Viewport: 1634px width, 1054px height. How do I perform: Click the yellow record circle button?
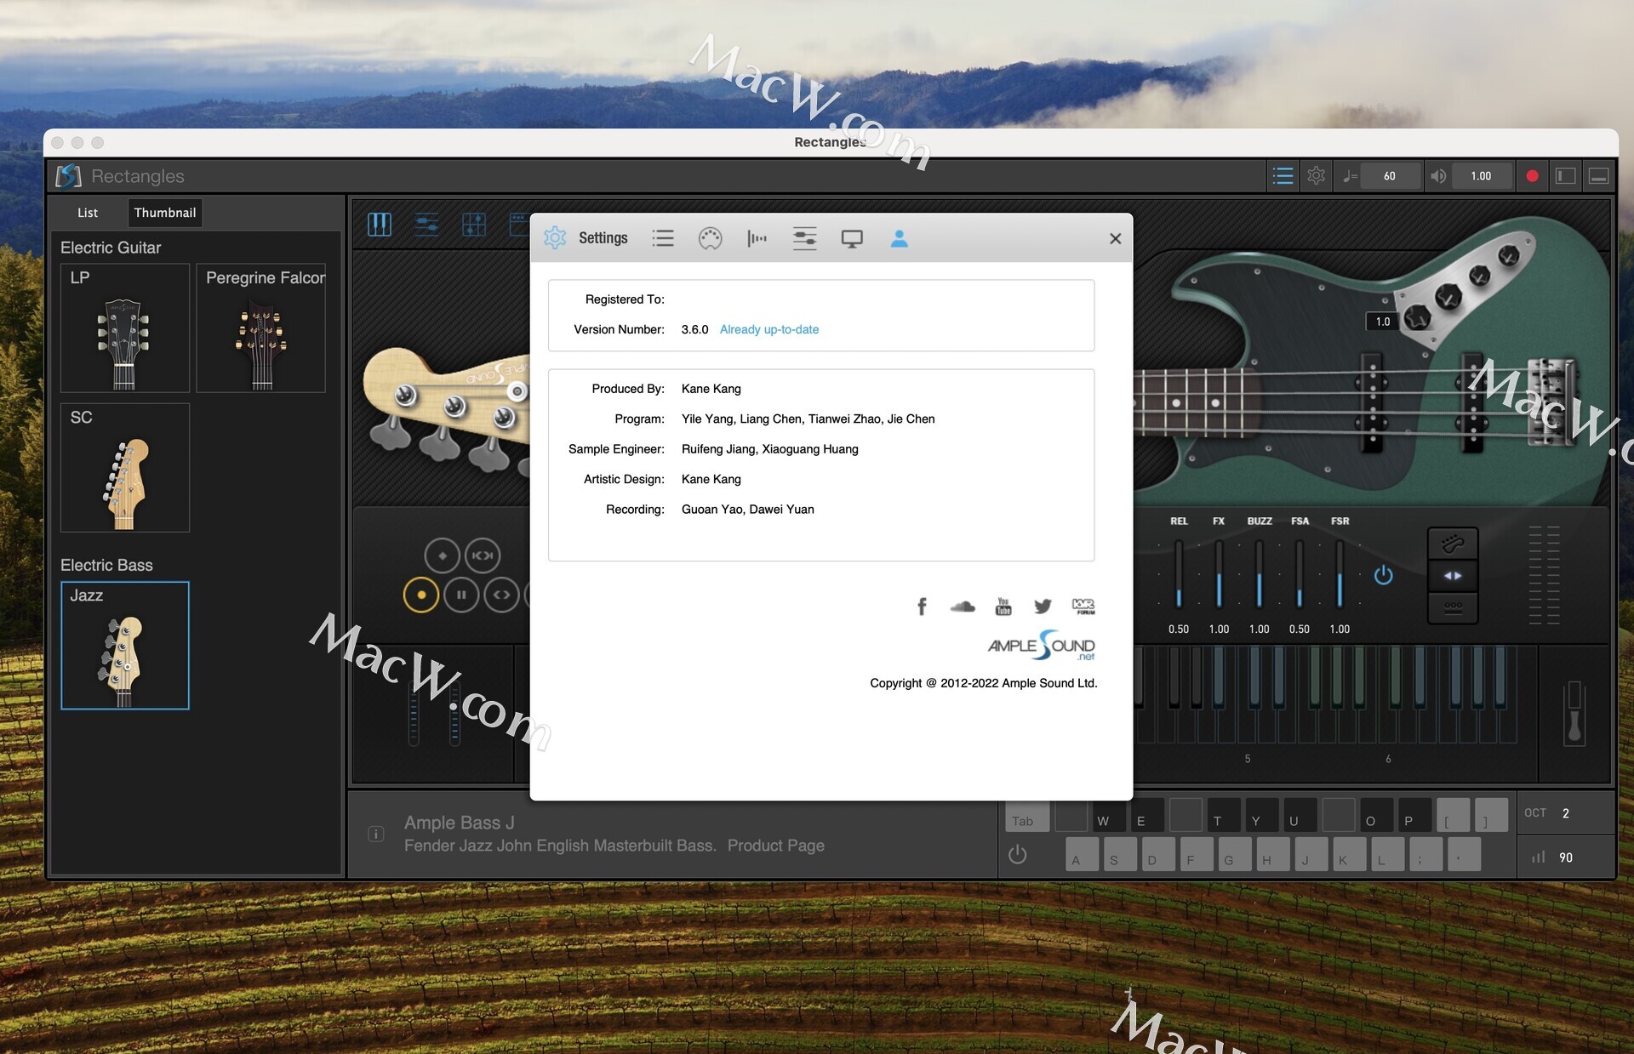[x=421, y=595]
